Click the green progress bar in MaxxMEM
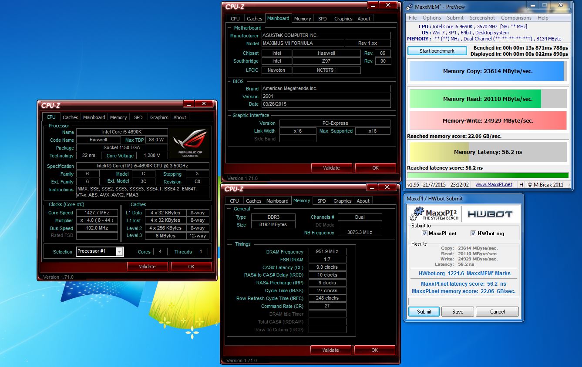The height and width of the screenshot is (367, 582). tap(488, 175)
